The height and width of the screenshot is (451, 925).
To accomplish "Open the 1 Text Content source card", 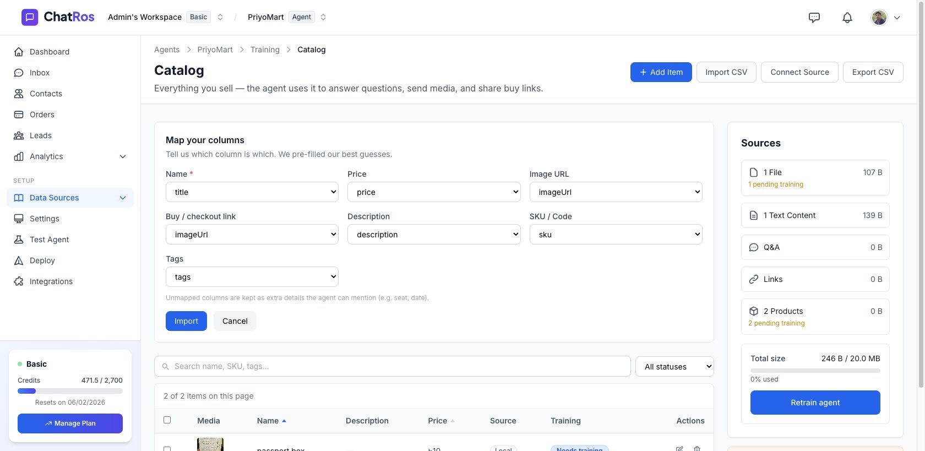I will [815, 215].
